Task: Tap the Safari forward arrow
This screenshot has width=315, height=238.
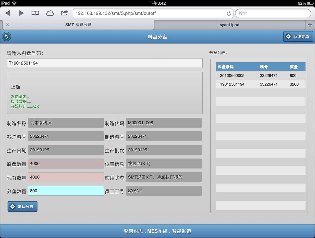Action: 21,13
